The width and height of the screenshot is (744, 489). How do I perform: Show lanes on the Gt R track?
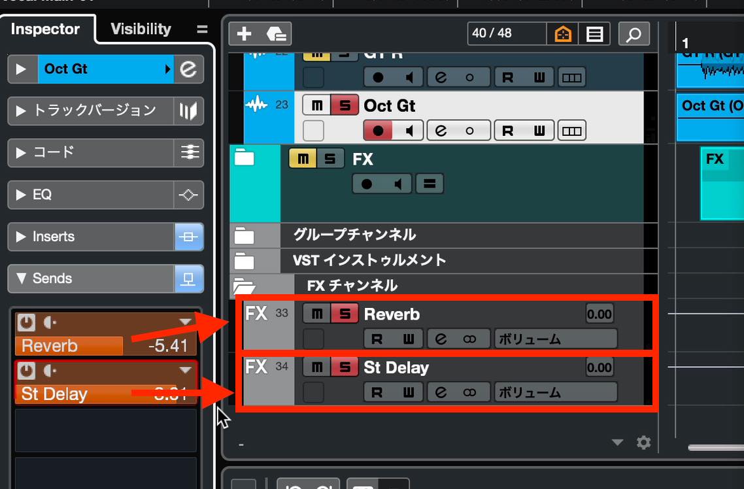(x=572, y=77)
